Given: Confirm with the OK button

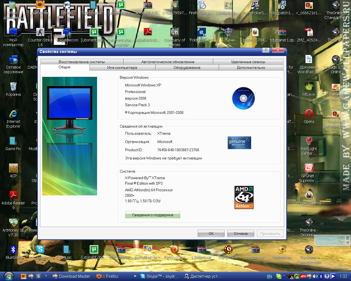Looking at the screenshot, I should pos(211,234).
